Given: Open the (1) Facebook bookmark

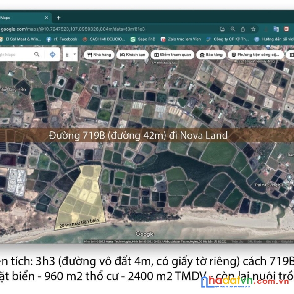Looking at the screenshot, I should click(62, 39).
